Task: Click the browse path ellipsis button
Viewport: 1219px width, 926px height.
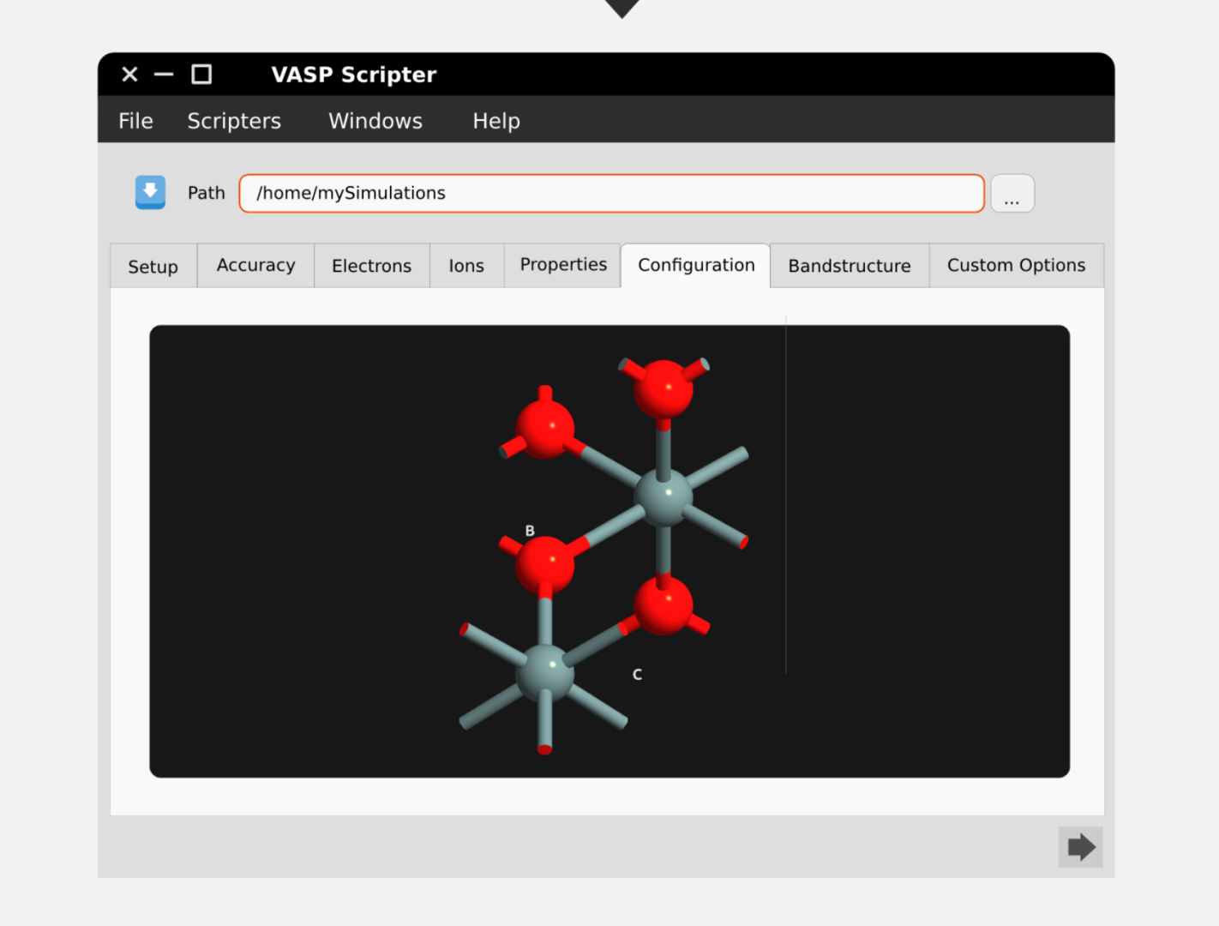Action: pos(1012,193)
